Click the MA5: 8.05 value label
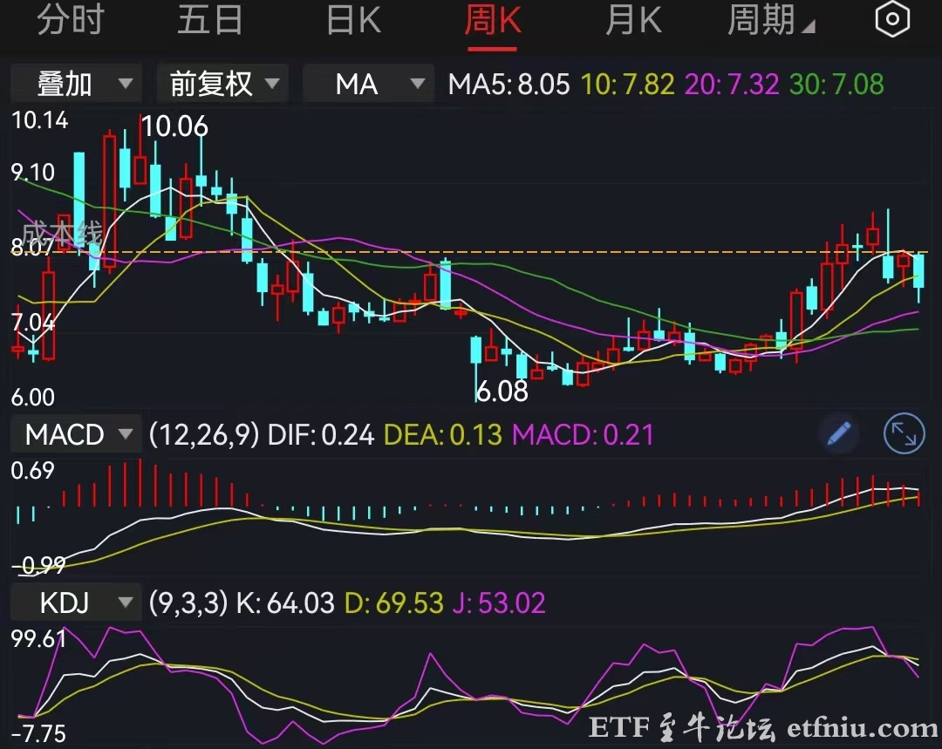The width and height of the screenshot is (942, 749). pyautogui.click(x=506, y=84)
